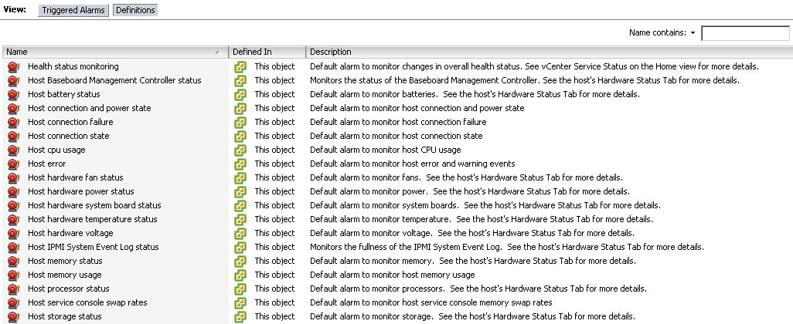This screenshot has height=324, width=793.
Task: Select the Host connection failure alarm name
Action: coord(70,122)
